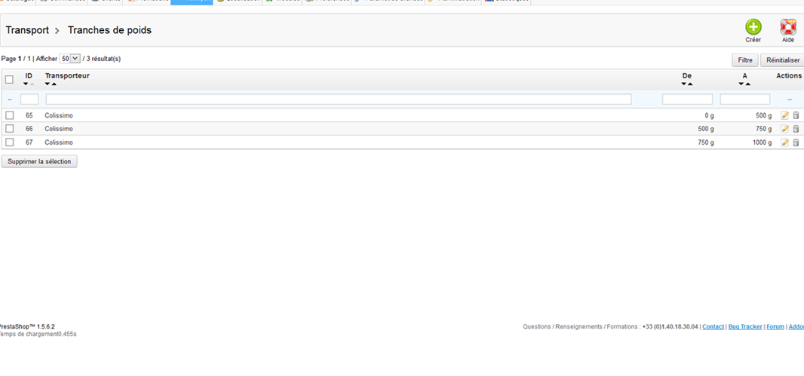Open the Bug Tracker footer link
This screenshot has width=804, height=376.
(x=745, y=326)
